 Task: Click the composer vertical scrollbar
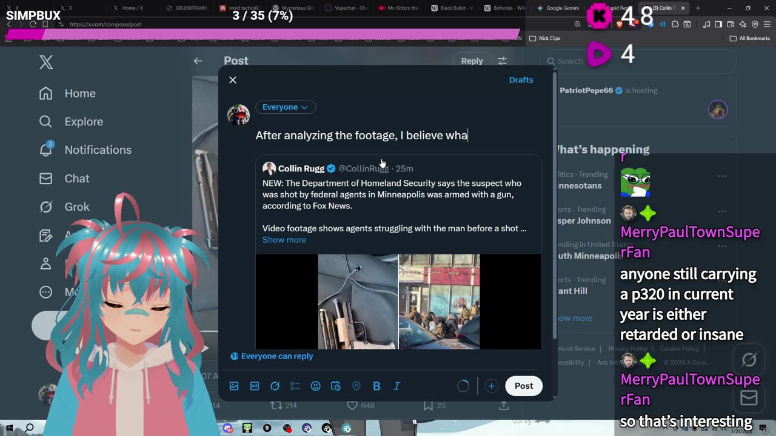coord(554,206)
